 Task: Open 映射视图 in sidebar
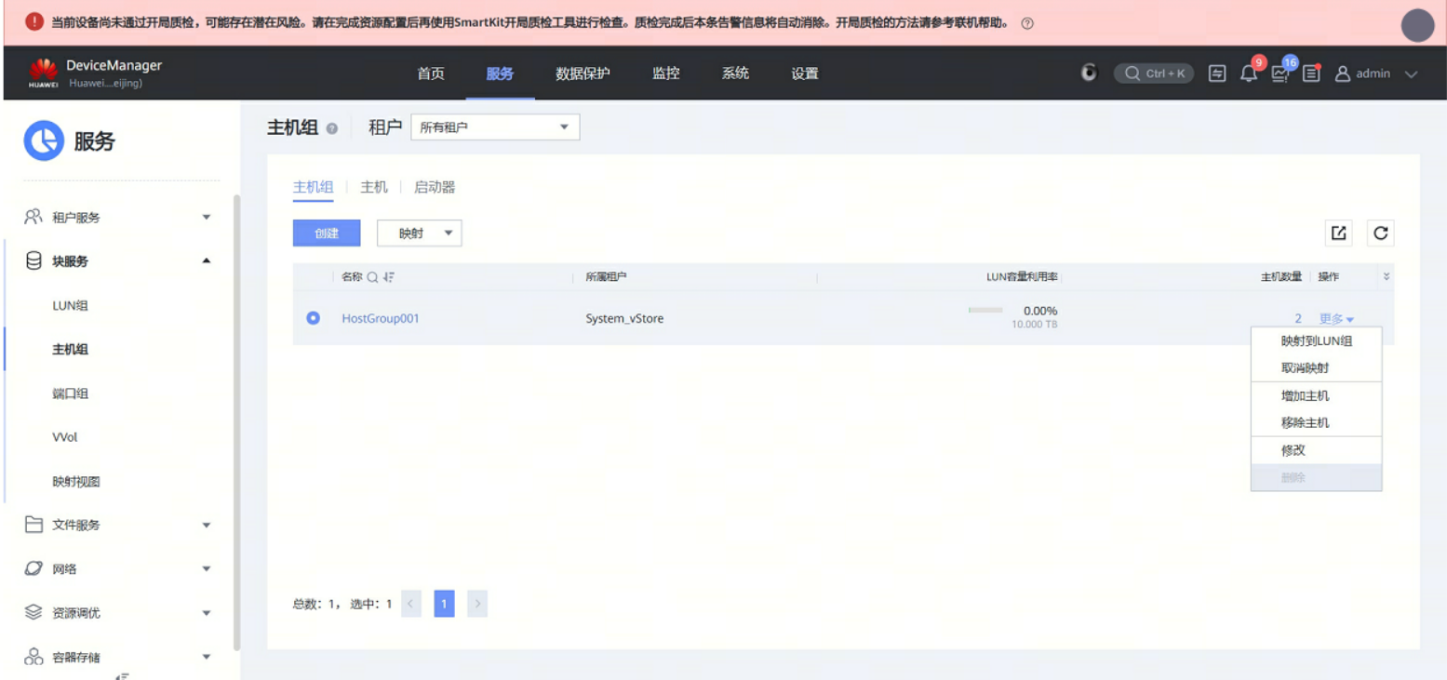pos(76,482)
